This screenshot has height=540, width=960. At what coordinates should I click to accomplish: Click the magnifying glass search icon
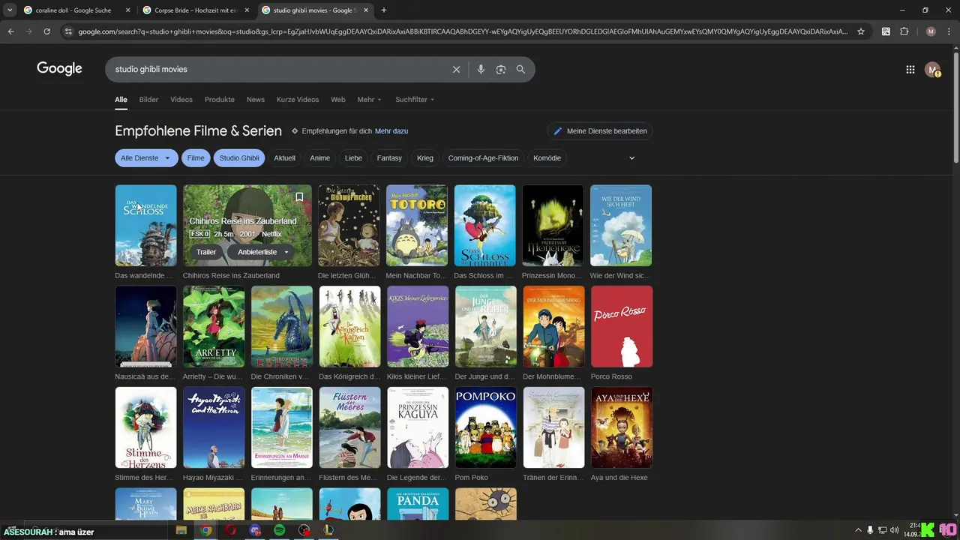[x=520, y=69]
